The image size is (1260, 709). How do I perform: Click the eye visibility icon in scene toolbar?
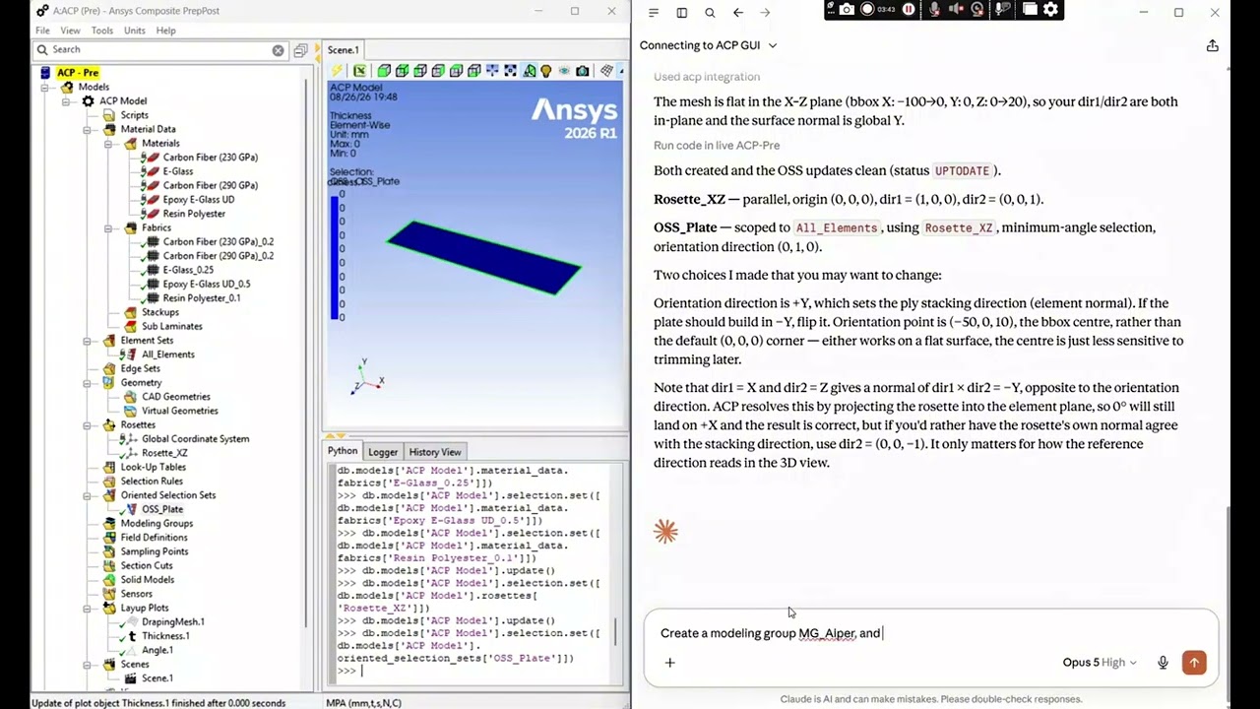click(x=564, y=71)
